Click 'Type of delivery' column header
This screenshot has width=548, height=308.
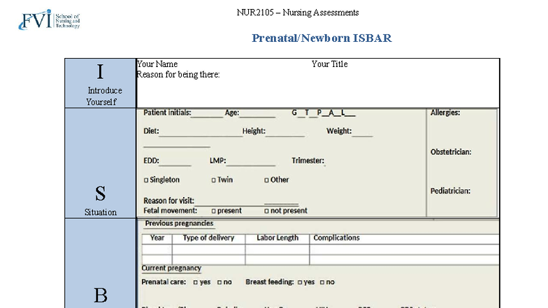[208, 237]
